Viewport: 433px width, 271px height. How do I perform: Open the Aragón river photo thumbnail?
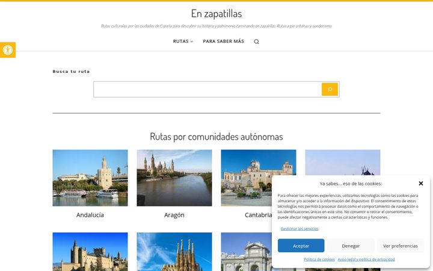point(174,178)
